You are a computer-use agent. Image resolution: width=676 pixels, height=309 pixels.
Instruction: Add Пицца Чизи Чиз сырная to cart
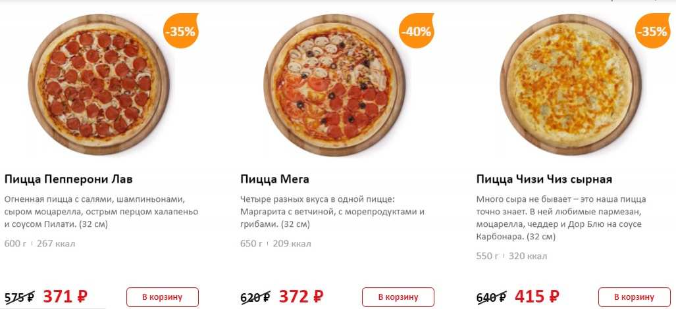[634, 297]
